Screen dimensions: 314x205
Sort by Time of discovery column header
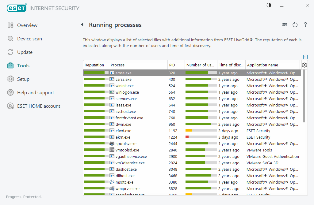tap(231, 65)
